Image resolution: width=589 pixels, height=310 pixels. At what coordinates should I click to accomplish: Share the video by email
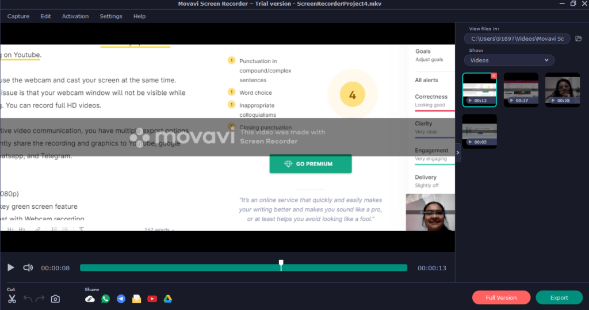[x=137, y=298]
